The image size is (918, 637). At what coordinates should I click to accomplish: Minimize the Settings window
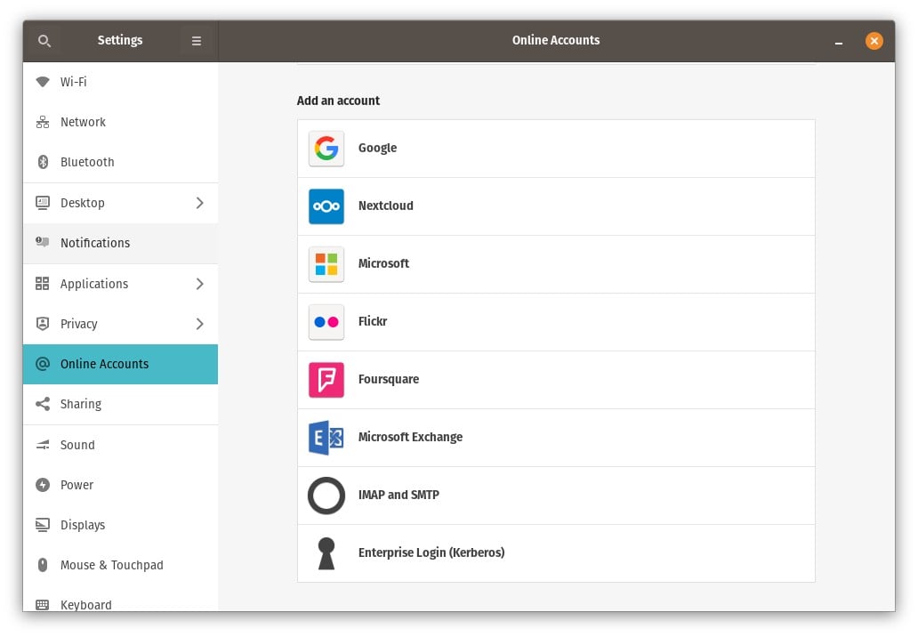click(838, 42)
